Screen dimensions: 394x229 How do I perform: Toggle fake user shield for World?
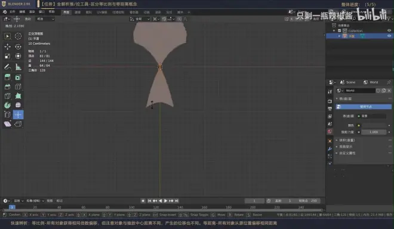coord(378,91)
